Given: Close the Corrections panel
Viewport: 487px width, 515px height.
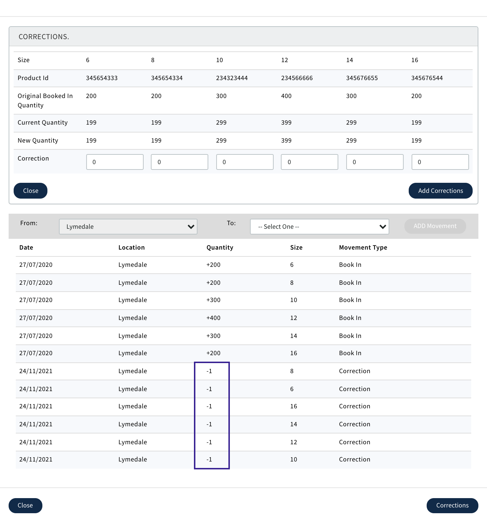Looking at the screenshot, I should click(x=31, y=191).
